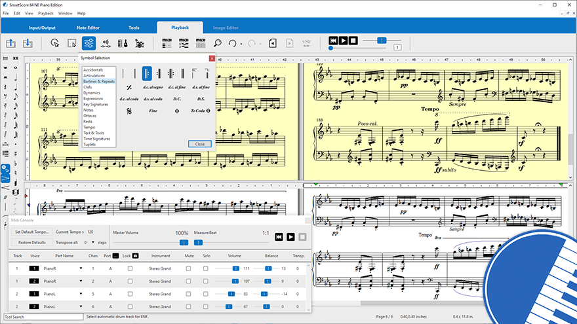Switch to the Note Editor tab
The height and width of the screenshot is (324, 577).
click(88, 27)
